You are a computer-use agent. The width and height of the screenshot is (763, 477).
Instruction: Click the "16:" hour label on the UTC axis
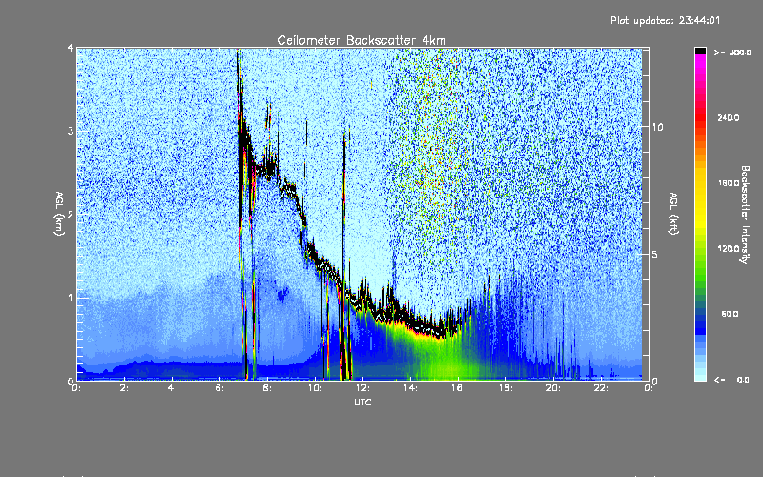click(458, 388)
